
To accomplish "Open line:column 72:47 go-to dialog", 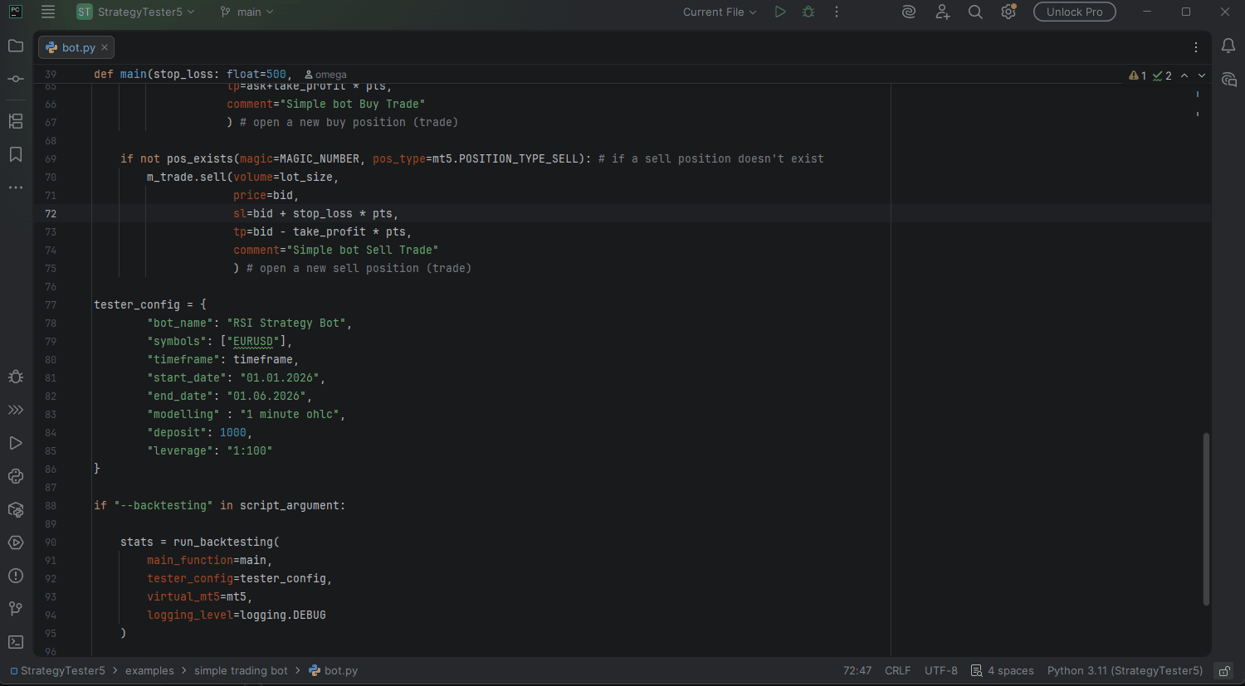I will tap(857, 670).
